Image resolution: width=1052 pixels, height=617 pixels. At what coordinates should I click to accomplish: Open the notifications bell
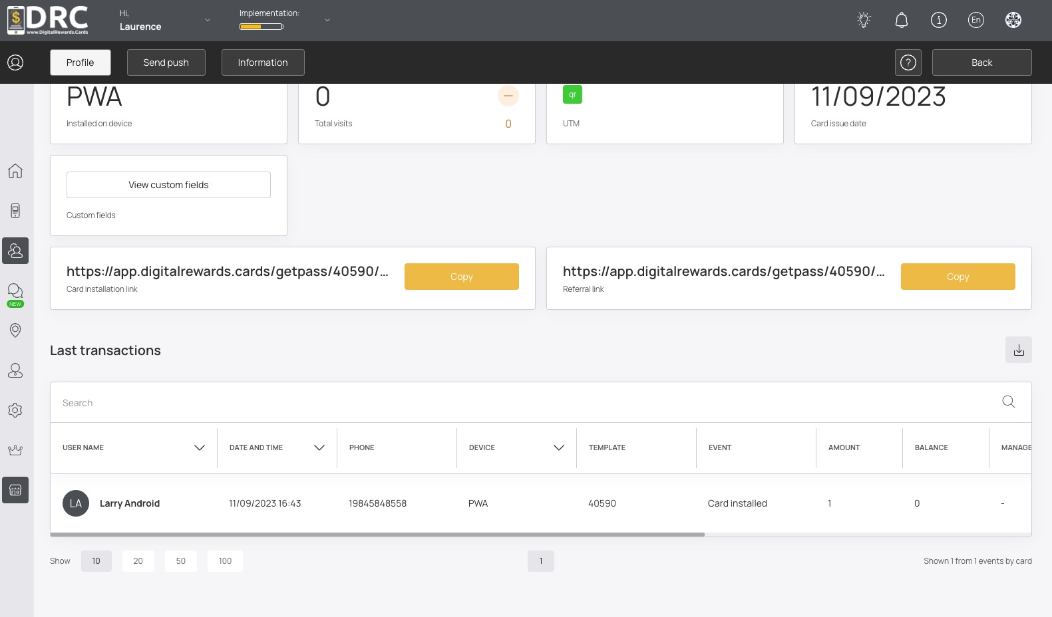pos(901,20)
